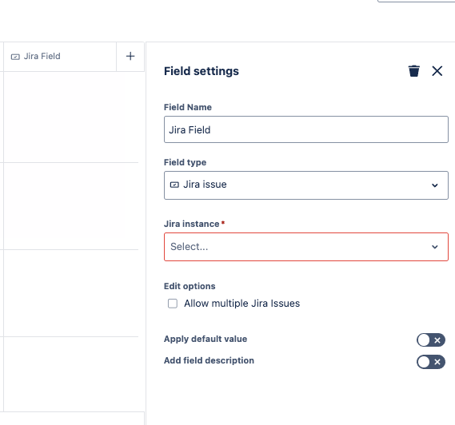Check Allow multiple Jira Issues
This screenshot has height=425, width=455.
tap(173, 304)
